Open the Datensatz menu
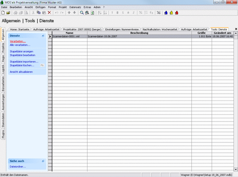The width and height of the screenshot is (238, 177). pyautogui.click(x=75, y=7)
